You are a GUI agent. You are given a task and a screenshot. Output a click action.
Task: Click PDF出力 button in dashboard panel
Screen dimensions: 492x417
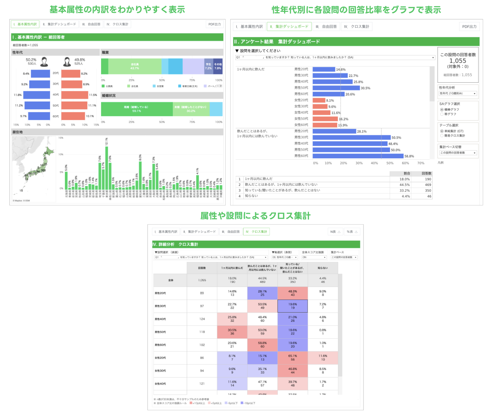point(469,27)
